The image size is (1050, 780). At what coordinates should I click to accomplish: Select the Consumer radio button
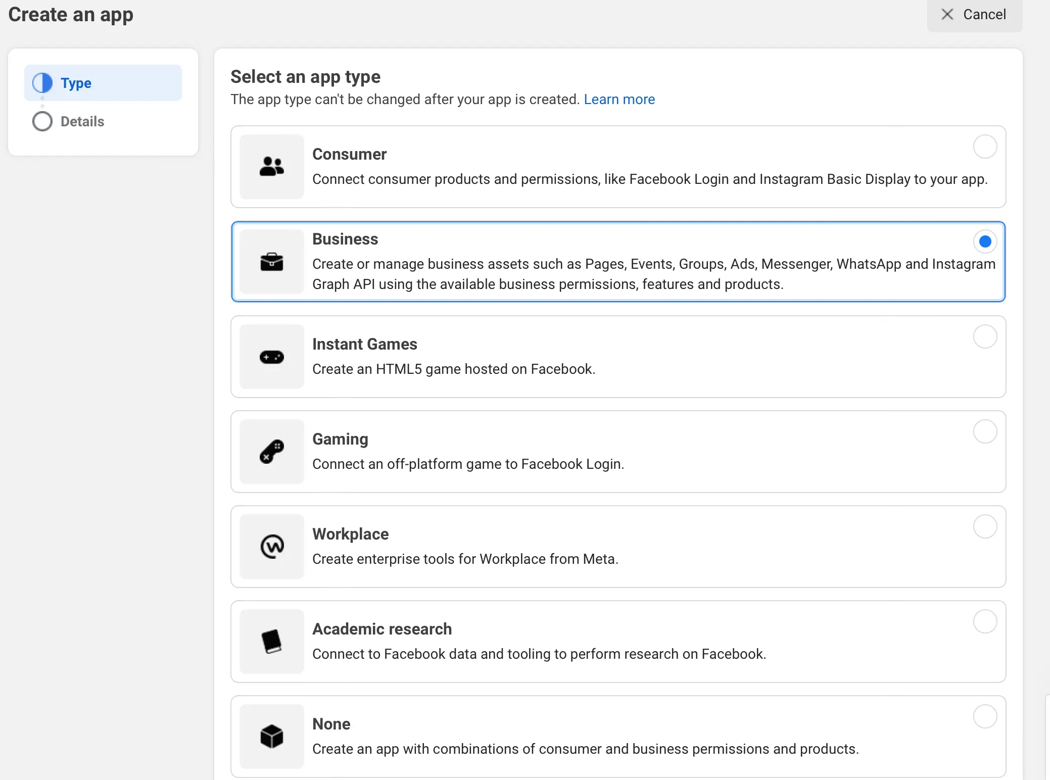pos(984,147)
